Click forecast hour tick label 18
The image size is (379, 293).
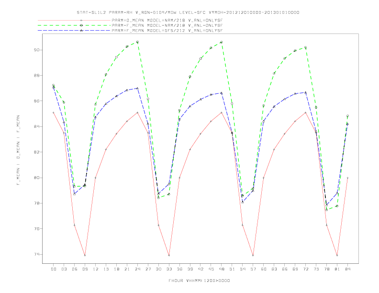click(x=116, y=269)
